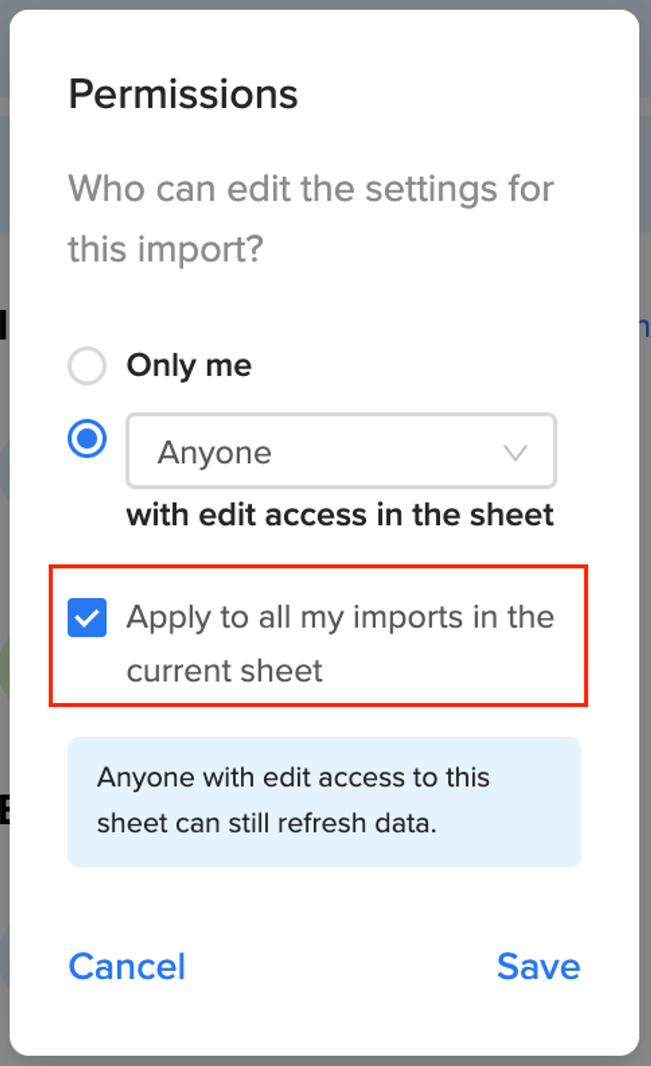
Task: Click the "Anyone" text inside the combo box
Action: (215, 453)
